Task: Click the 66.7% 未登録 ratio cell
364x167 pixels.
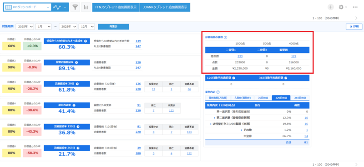Action: pos(287,136)
